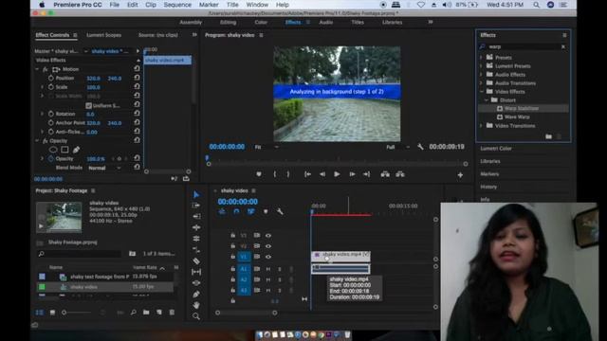The image size is (607, 341).
Task: Open the Full playback resolution dropdown
Action: click(397, 147)
